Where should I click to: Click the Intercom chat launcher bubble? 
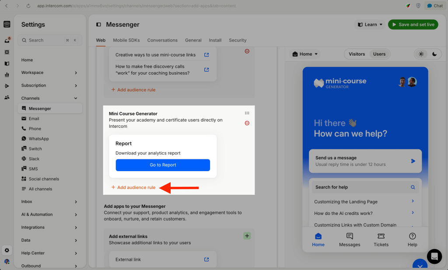pos(434,256)
